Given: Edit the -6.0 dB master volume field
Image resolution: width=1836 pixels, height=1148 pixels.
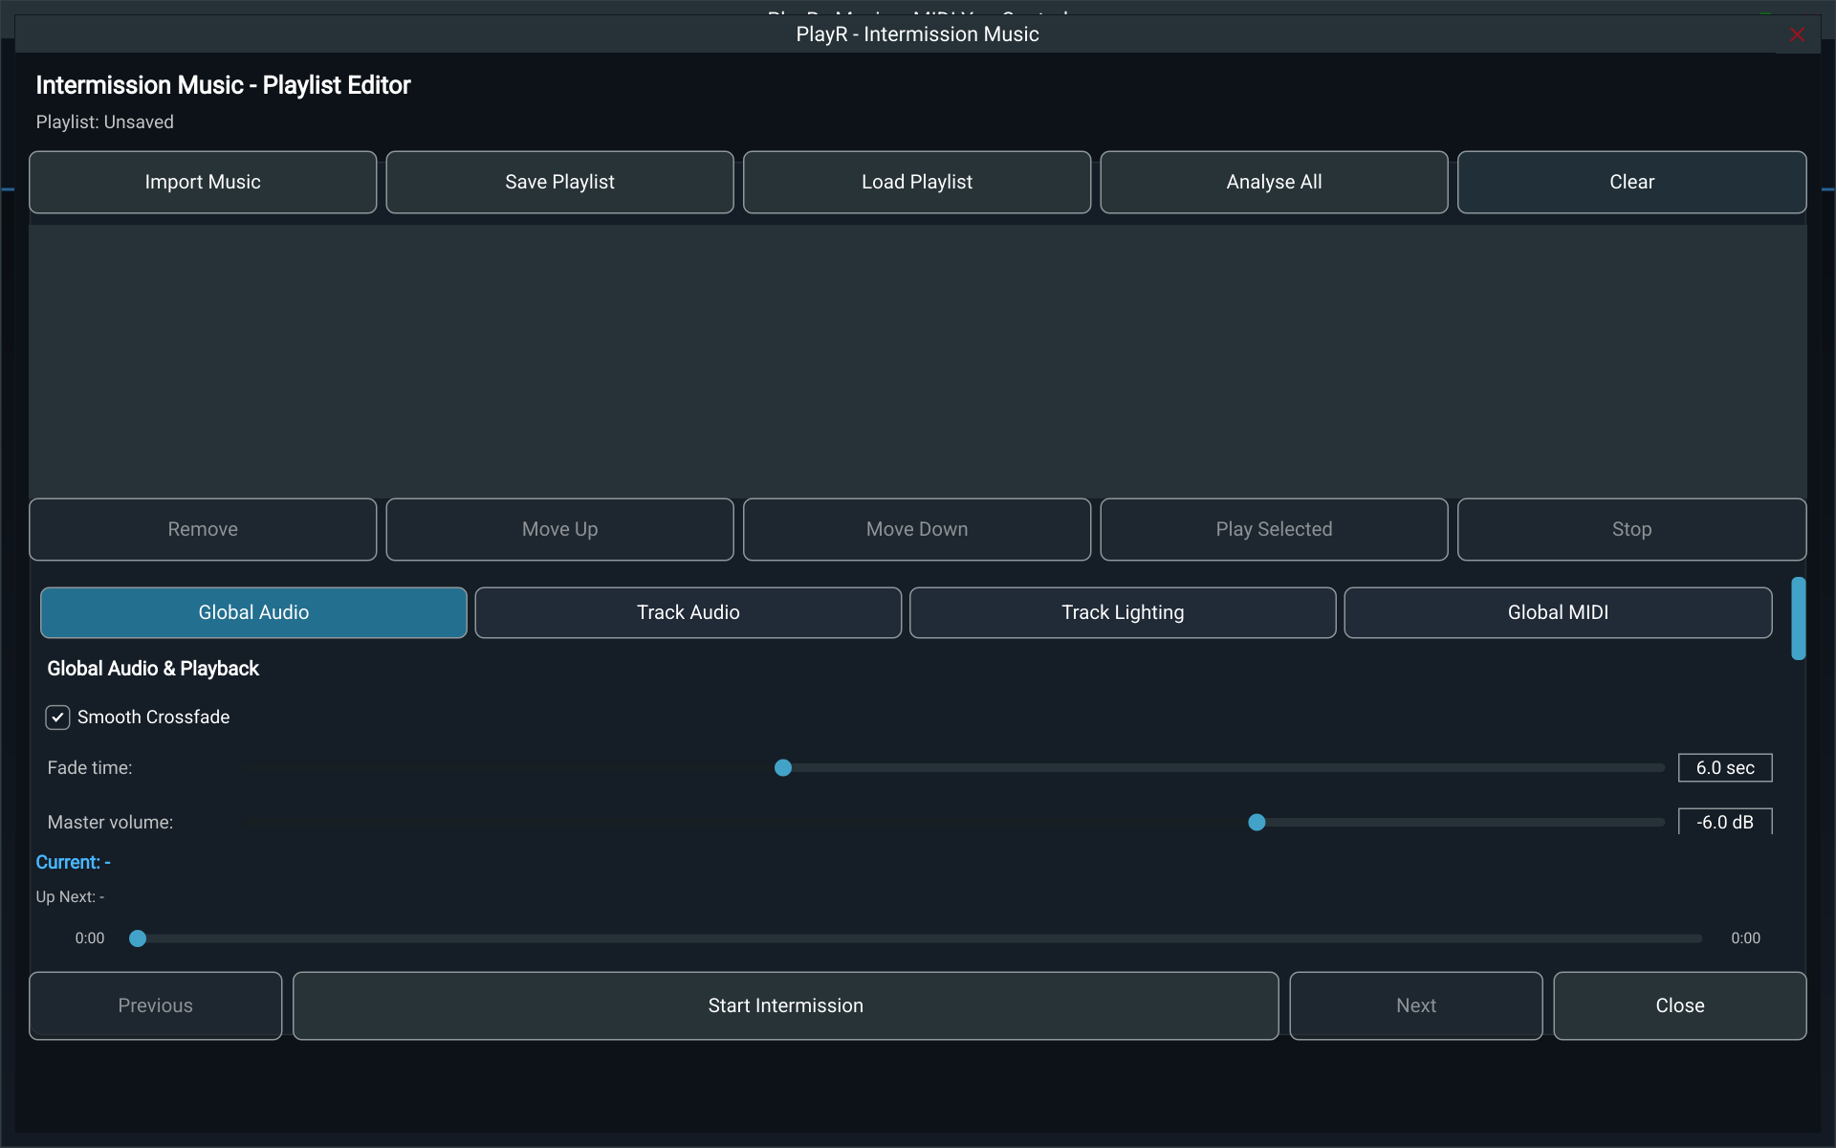Looking at the screenshot, I should (1725, 822).
